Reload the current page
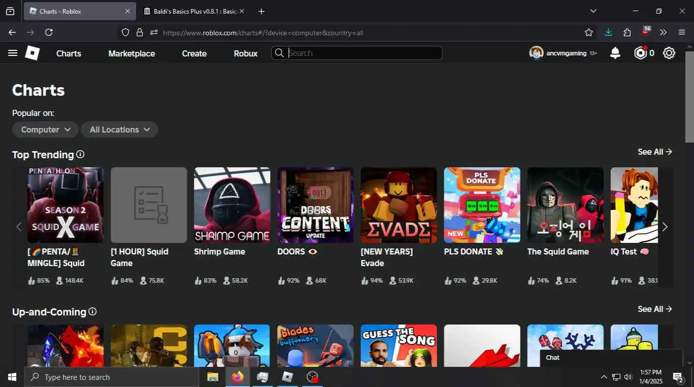This screenshot has height=387, width=694. [49, 32]
